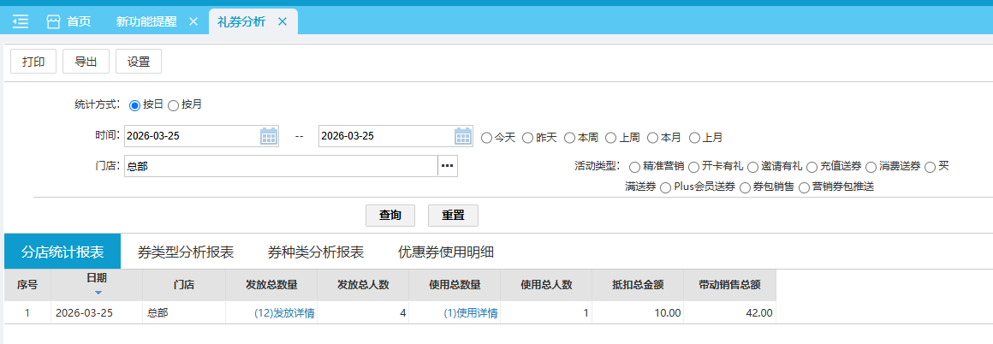Select the 今天 time range option
The image size is (993, 344).
tap(487, 137)
